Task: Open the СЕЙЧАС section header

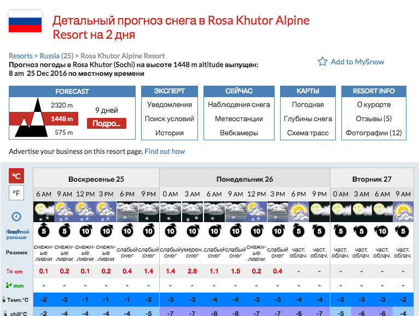Action: click(239, 91)
